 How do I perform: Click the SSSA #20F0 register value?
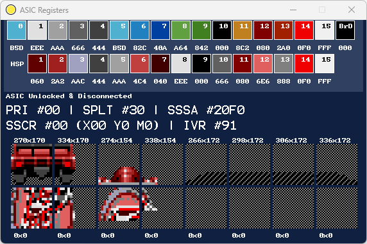pyautogui.click(x=206, y=110)
